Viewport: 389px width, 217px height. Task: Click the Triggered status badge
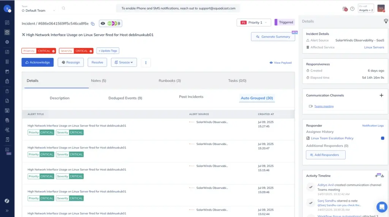pyautogui.click(x=285, y=22)
